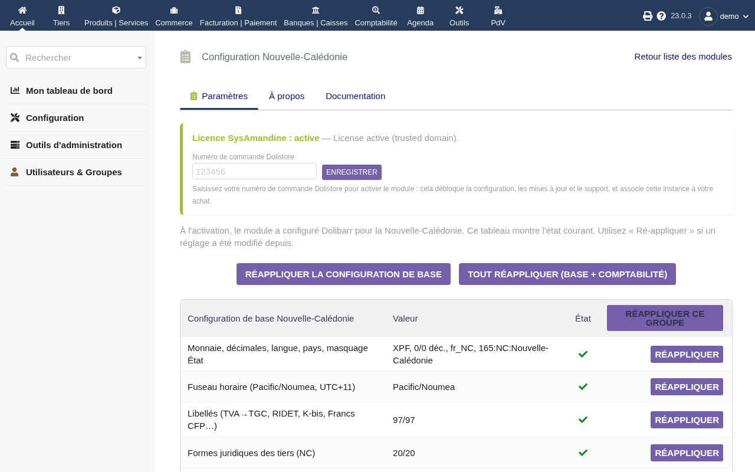Click the print icon in top bar
The image size is (755, 472).
tap(648, 16)
